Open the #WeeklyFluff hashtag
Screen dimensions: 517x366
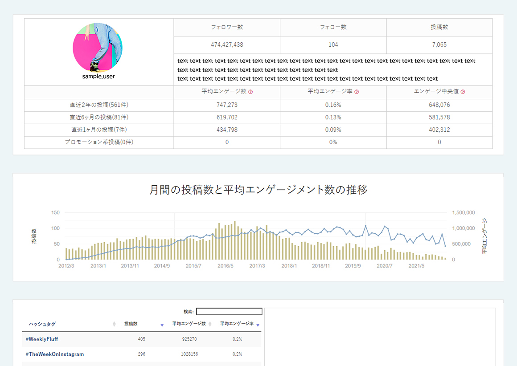[42, 339]
